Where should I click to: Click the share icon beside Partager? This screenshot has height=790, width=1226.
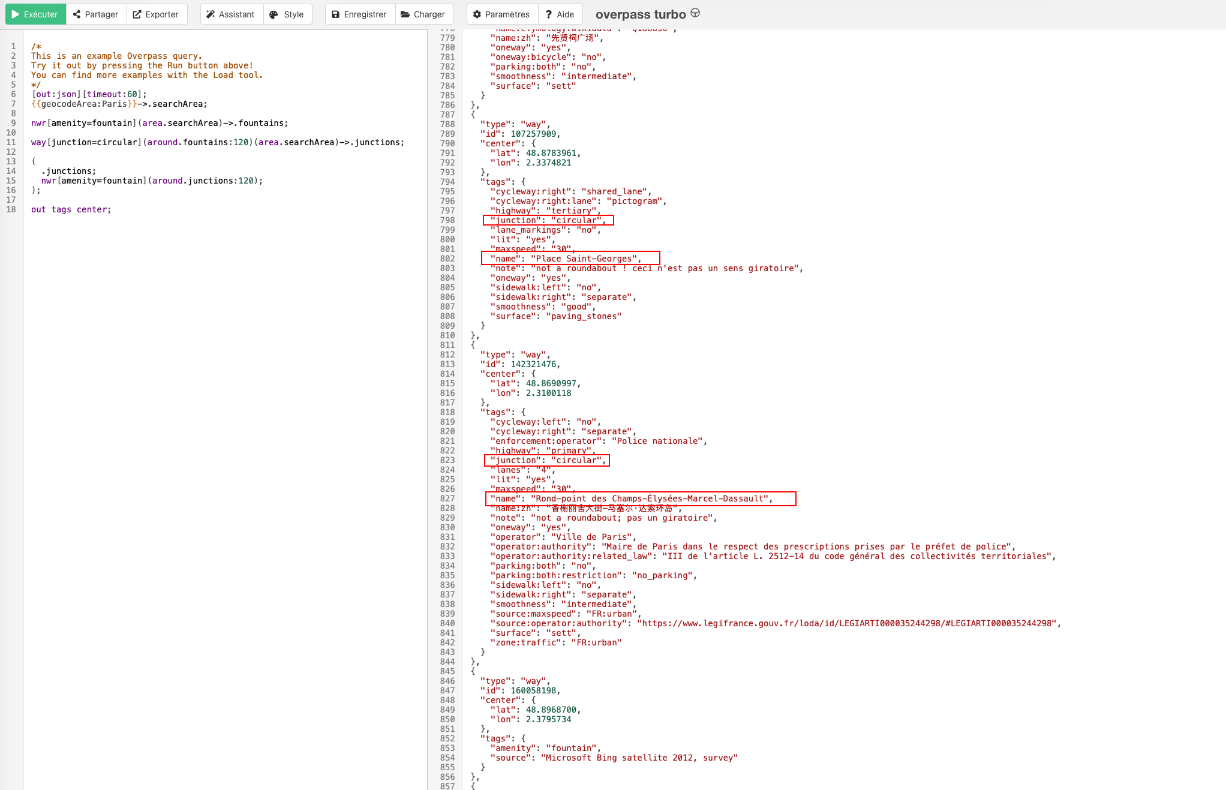click(77, 14)
